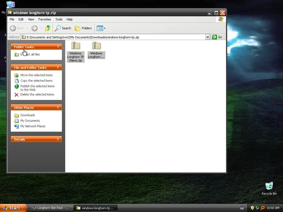The height and width of the screenshot is (212, 283).
Task: Open the Edit menu
Action: (x=21, y=19)
